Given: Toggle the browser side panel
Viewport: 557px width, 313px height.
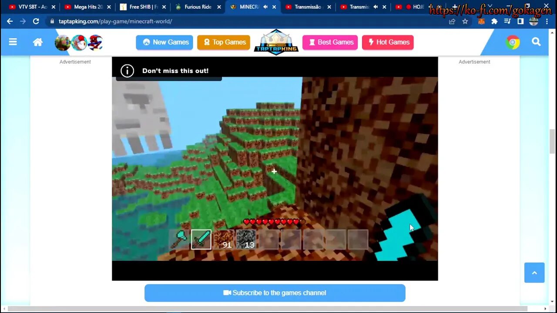Looking at the screenshot, I should click(520, 21).
